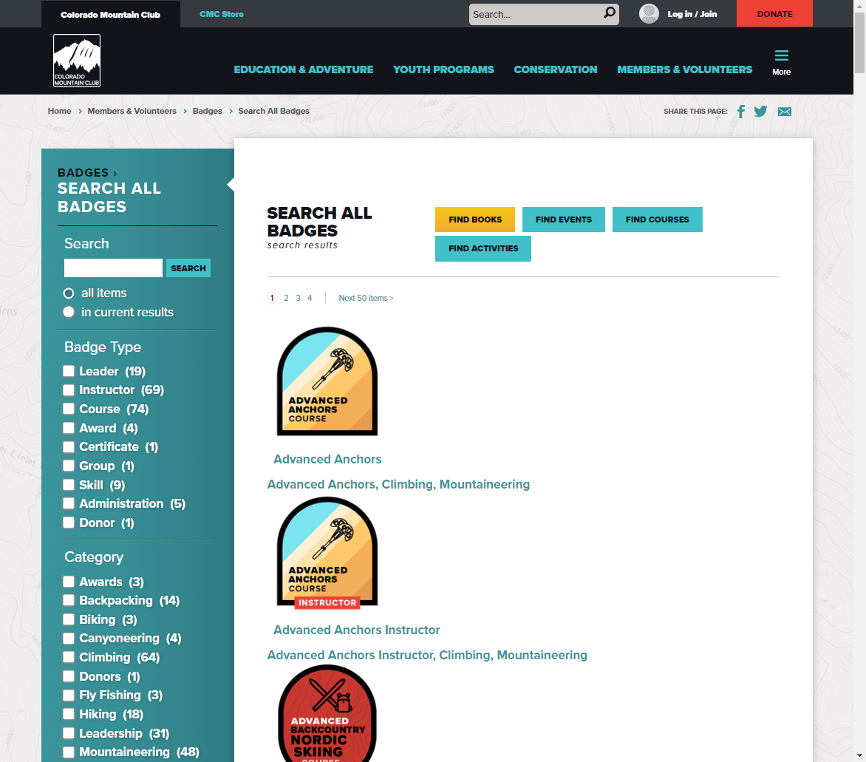Viewport: 866px width, 762px height.
Task: Open the Advanced Anchors badge link
Action: click(x=327, y=459)
